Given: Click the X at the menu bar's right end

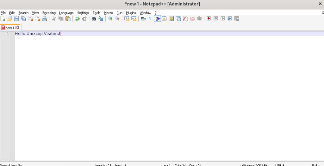Looking at the screenshot, I should tap(323, 13).
